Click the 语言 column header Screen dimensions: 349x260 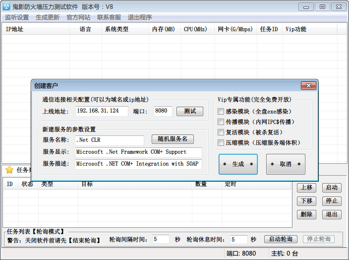85,29
